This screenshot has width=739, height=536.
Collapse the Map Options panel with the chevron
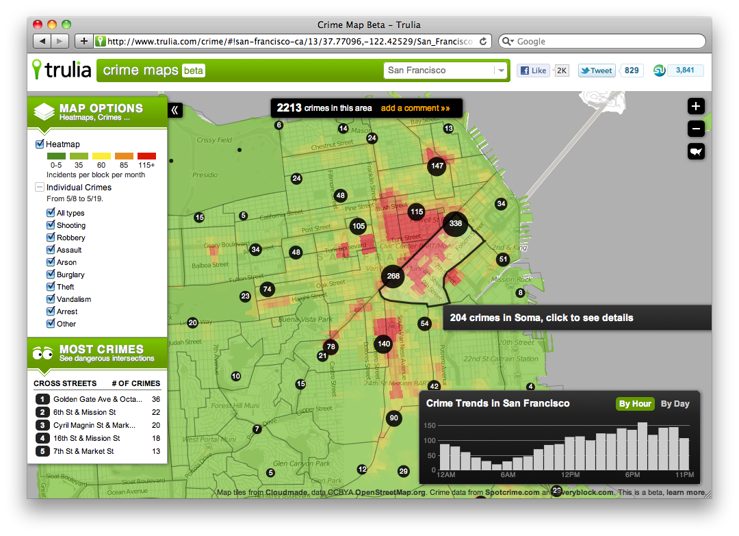click(x=175, y=110)
